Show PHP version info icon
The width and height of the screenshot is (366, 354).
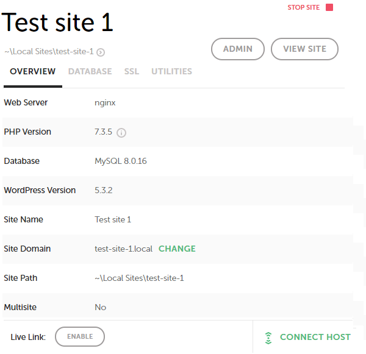pos(121,133)
